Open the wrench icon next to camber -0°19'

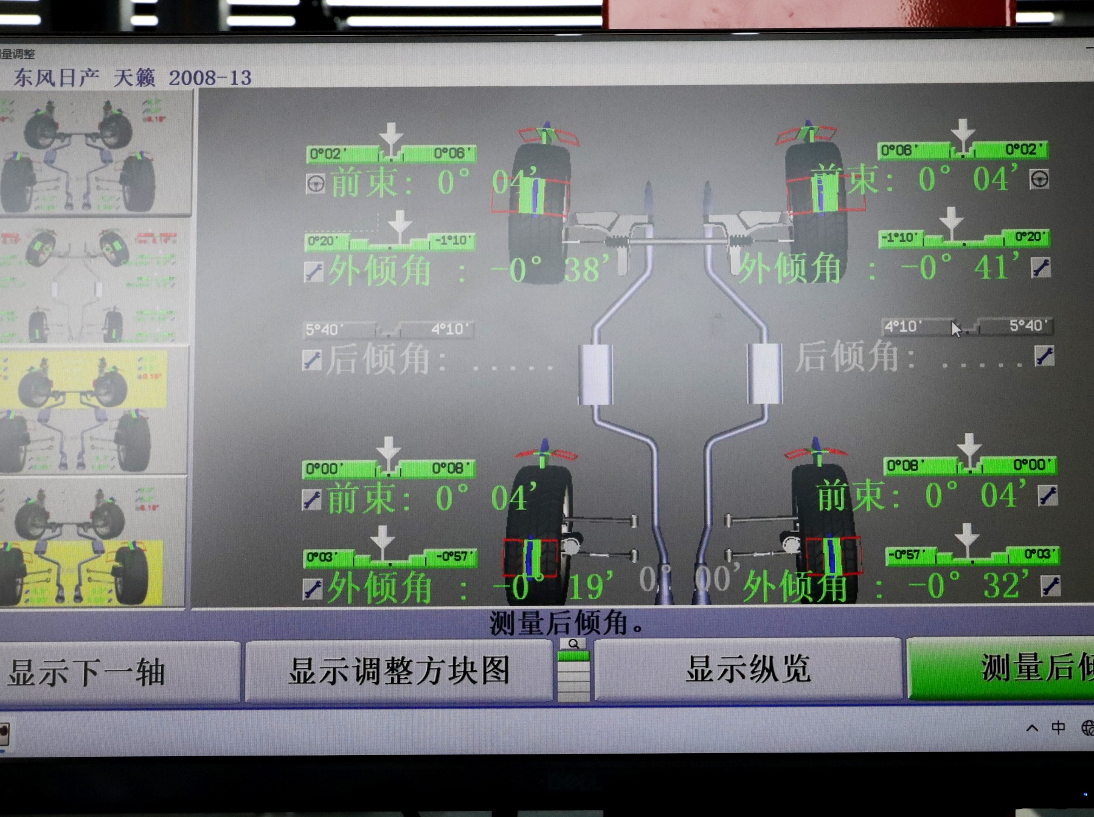tap(313, 588)
